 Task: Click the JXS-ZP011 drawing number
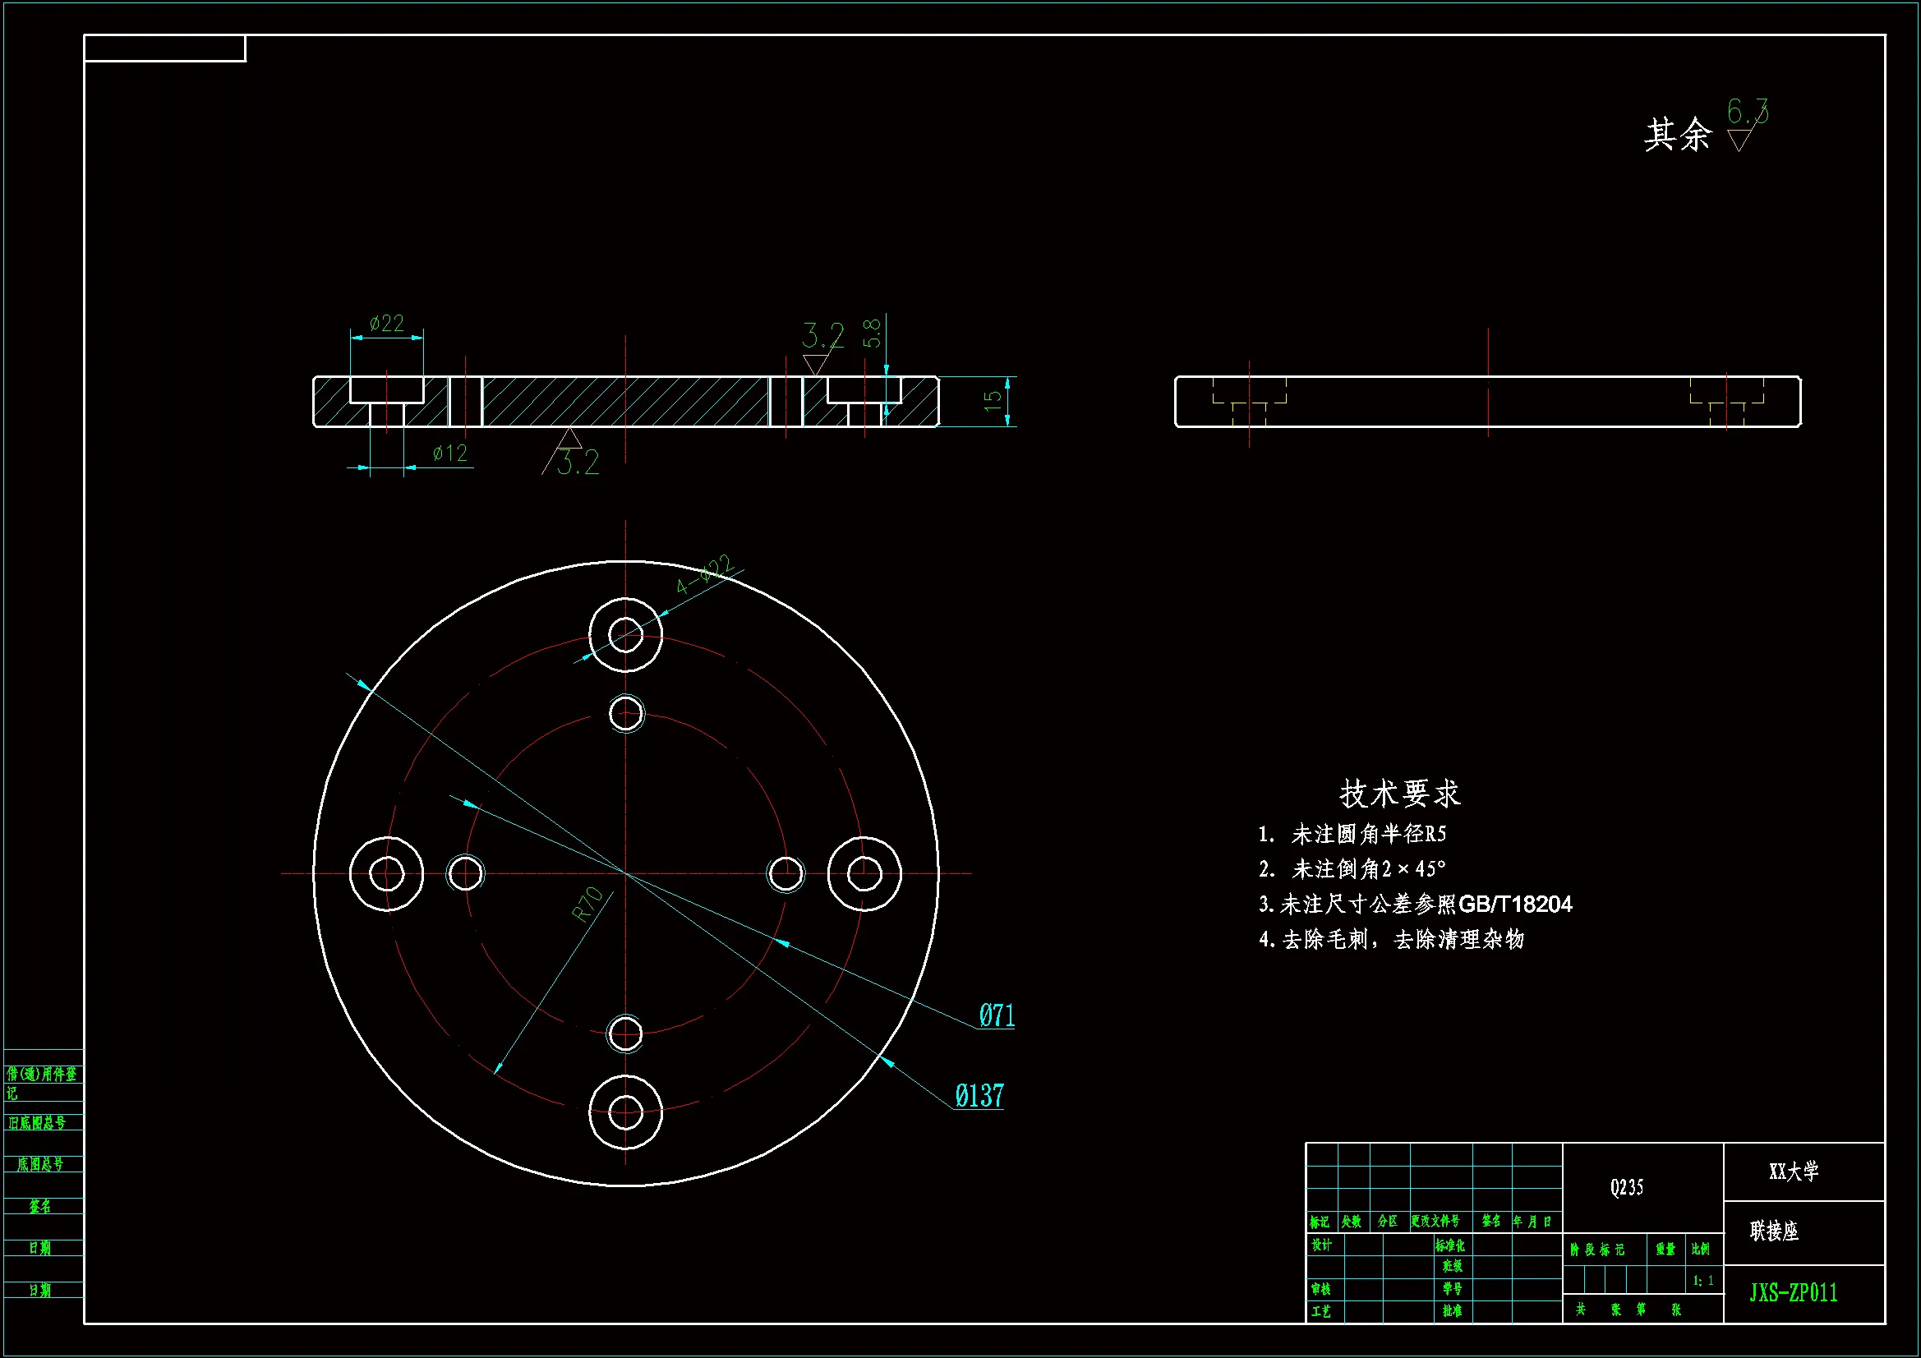1793,1293
